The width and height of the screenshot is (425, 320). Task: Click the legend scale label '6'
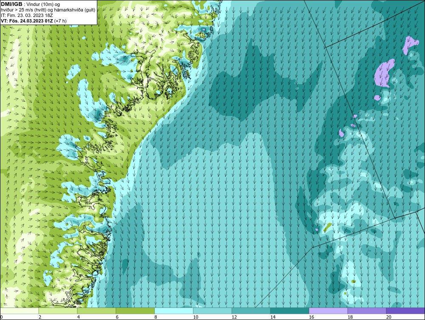tap(117, 317)
